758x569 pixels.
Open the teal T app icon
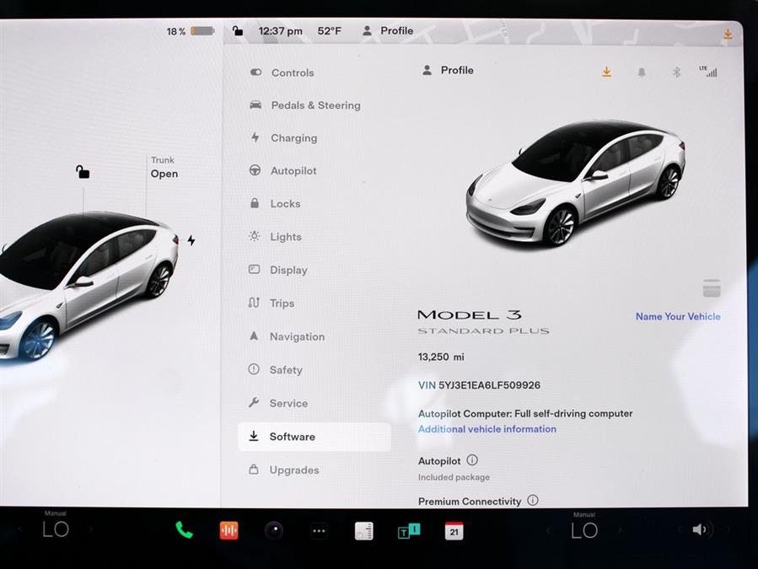(408, 531)
